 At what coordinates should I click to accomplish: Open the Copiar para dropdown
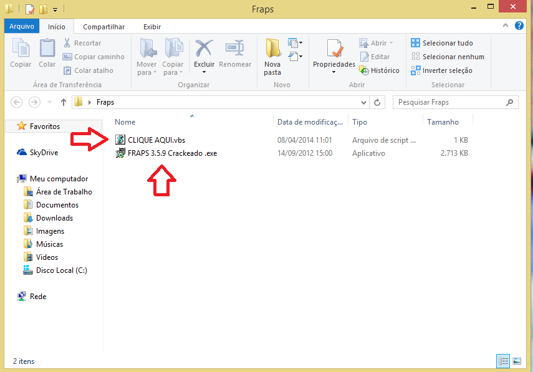pyautogui.click(x=173, y=69)
